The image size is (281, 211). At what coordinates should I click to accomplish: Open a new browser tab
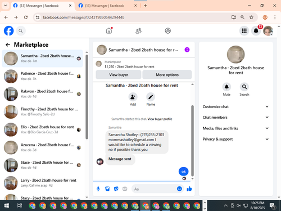coord(146,6)
